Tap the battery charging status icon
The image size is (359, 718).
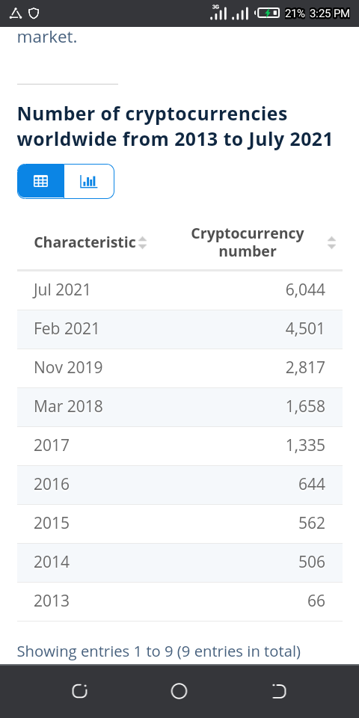268,13
